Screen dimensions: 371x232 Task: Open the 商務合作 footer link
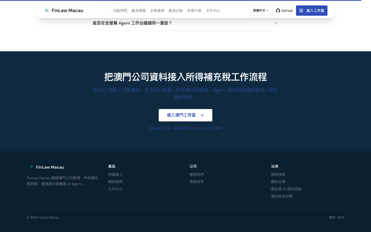(197, 182)
